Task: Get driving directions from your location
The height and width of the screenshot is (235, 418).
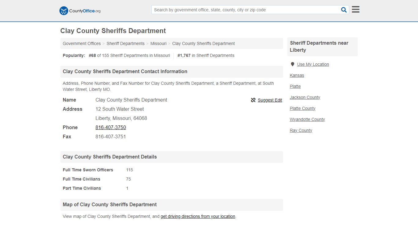Action: [198, 216]
